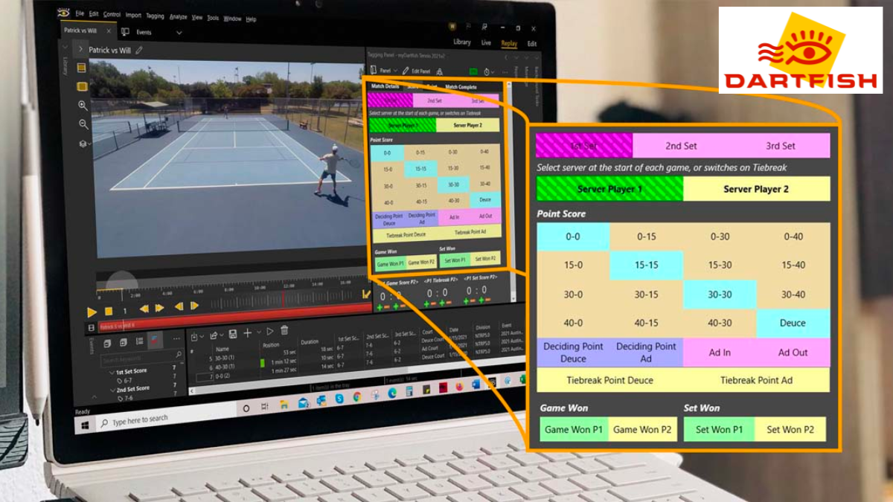Select the 2nd Set option
Image resolution: width=893 pixels, height=502 pixels.
pos(681,144)
